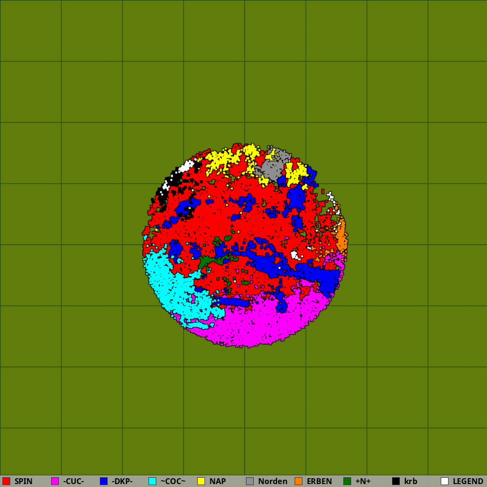Click the gray Norden legend swatch
Viewport: 487px width, 487px height.
[x=250, y=481]
